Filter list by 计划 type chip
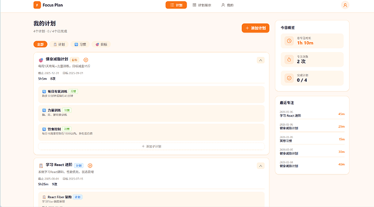The image size is (374, 207). [x=59, y=44]
